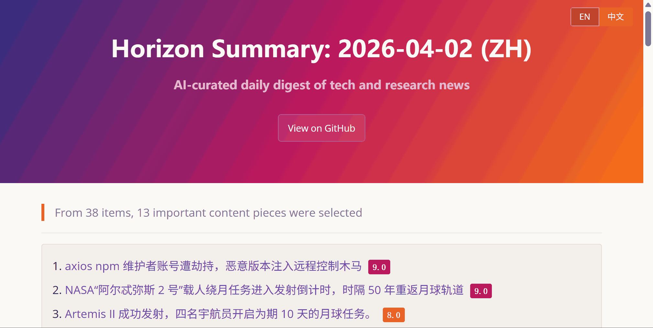Click the AI-curated daily digest subtitle
Screen dimensions: 653x328
[x=321, y=85]
